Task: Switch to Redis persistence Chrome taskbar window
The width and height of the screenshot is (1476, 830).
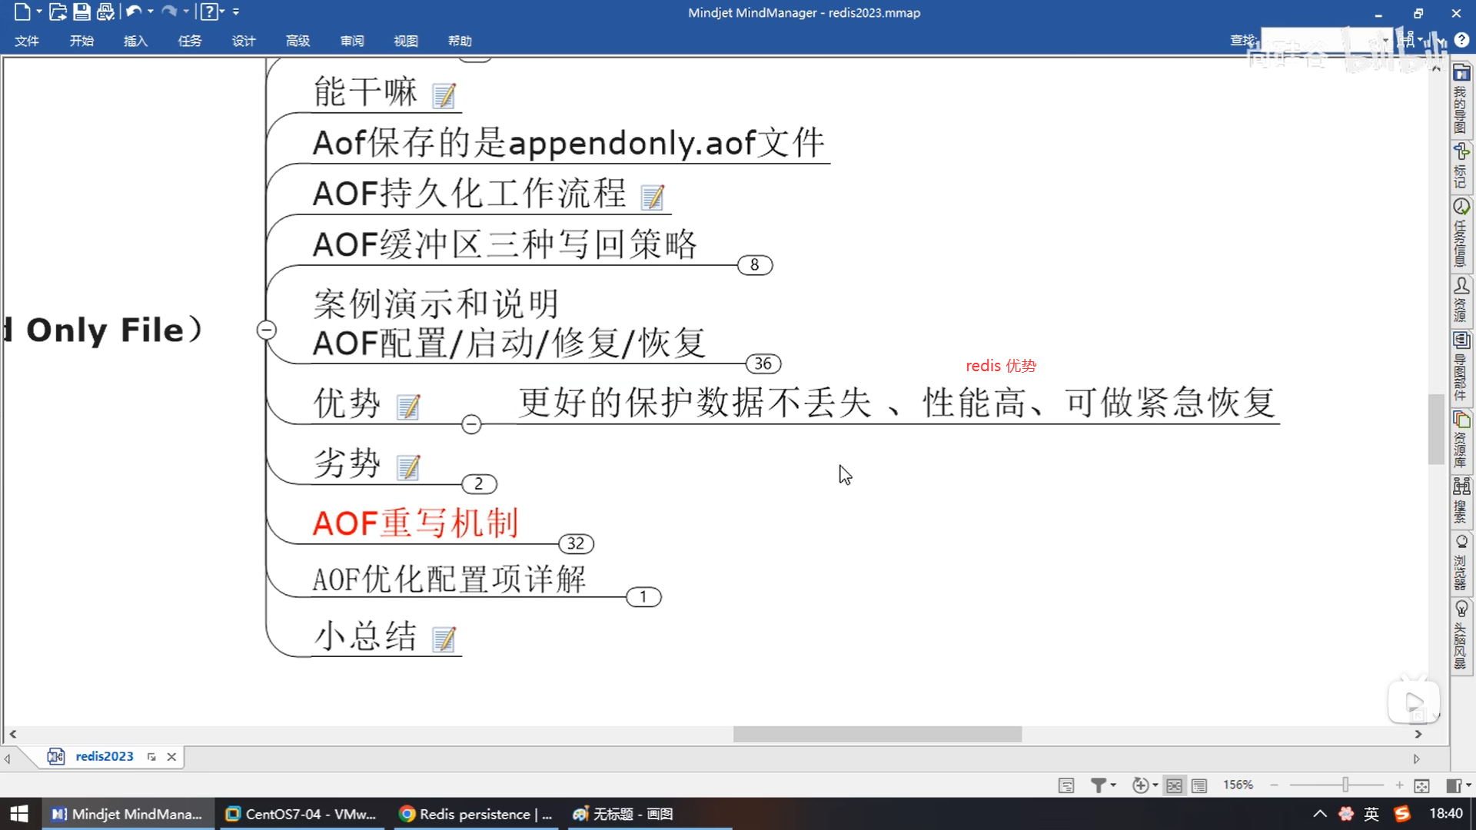Action: [x=477, y=814]
